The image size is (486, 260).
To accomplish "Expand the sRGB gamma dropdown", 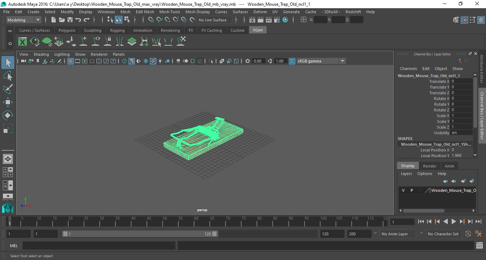I will [x=342, y=61].
